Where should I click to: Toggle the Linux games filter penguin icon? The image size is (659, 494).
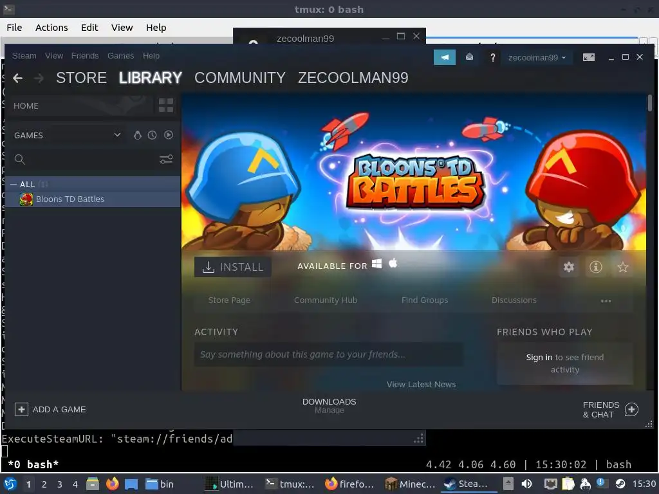pyautogui.click(x=138, y=135)
